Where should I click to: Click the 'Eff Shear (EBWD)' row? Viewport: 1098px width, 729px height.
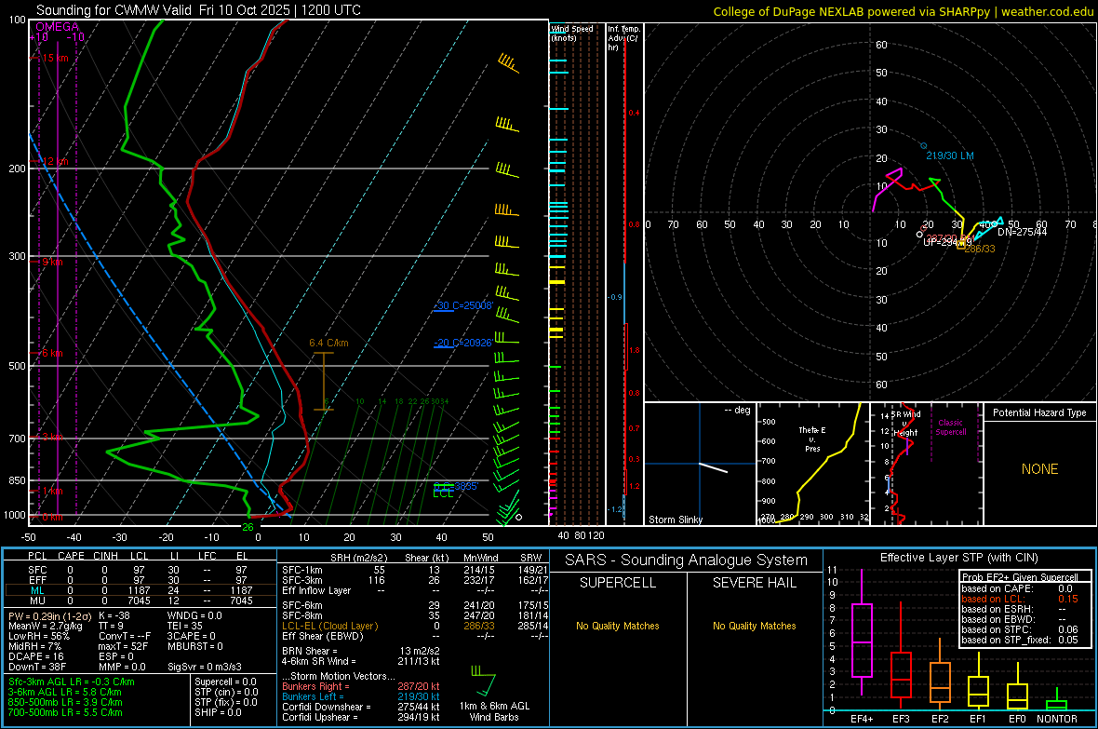415,637
